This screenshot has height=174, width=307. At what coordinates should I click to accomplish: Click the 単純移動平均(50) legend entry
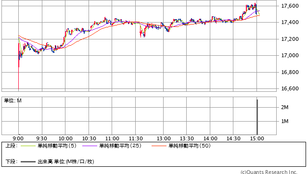coord(190,146)
